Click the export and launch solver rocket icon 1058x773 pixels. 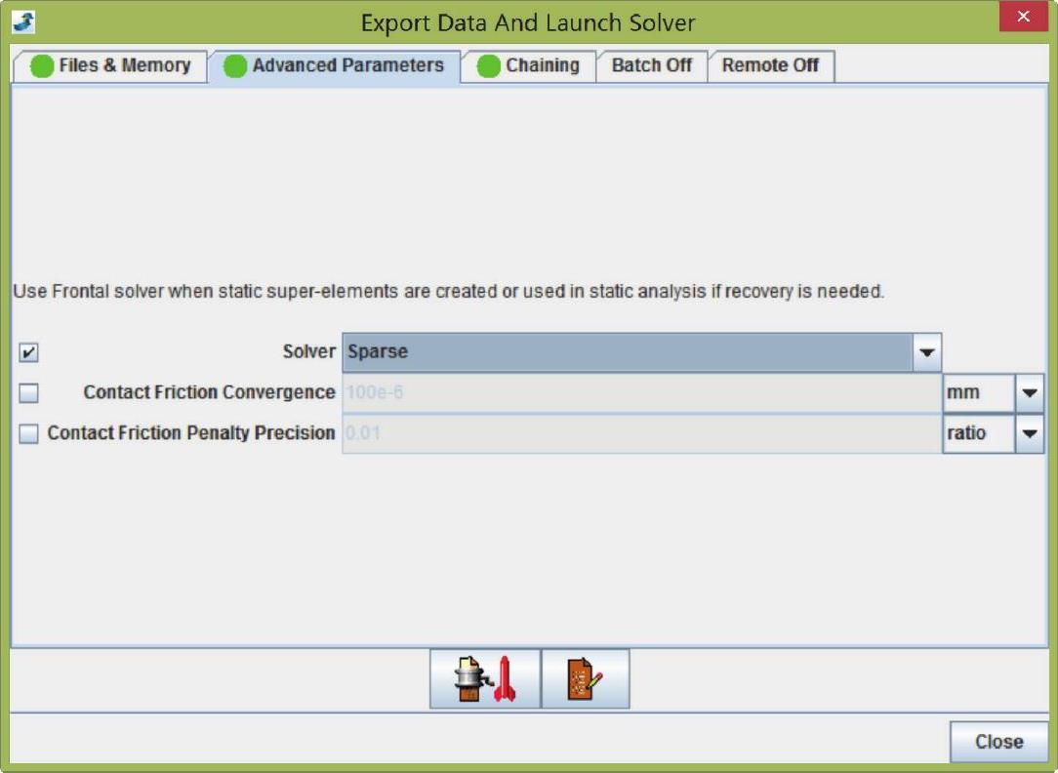pos(485,679)
